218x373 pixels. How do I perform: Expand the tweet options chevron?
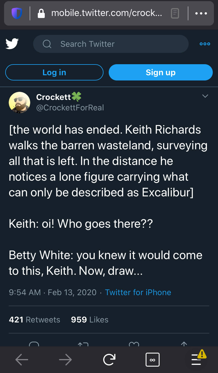point(205,96)
